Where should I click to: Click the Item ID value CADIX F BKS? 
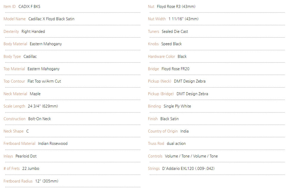point(29,7)
